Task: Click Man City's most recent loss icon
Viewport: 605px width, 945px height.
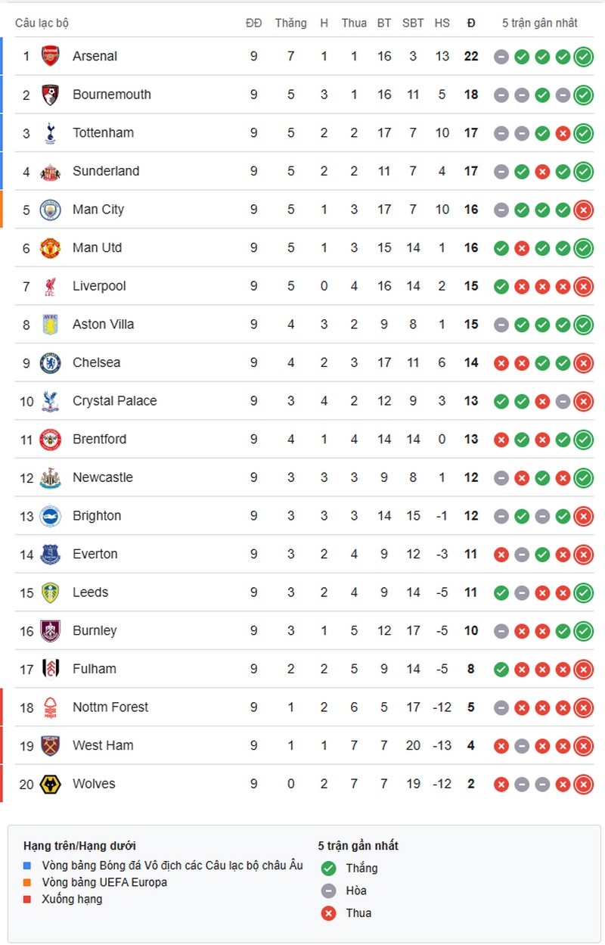Action: click(583, 210)
